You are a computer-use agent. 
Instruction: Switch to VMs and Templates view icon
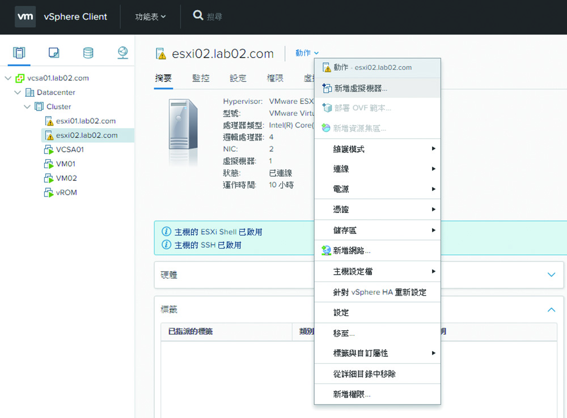(53, 53)
